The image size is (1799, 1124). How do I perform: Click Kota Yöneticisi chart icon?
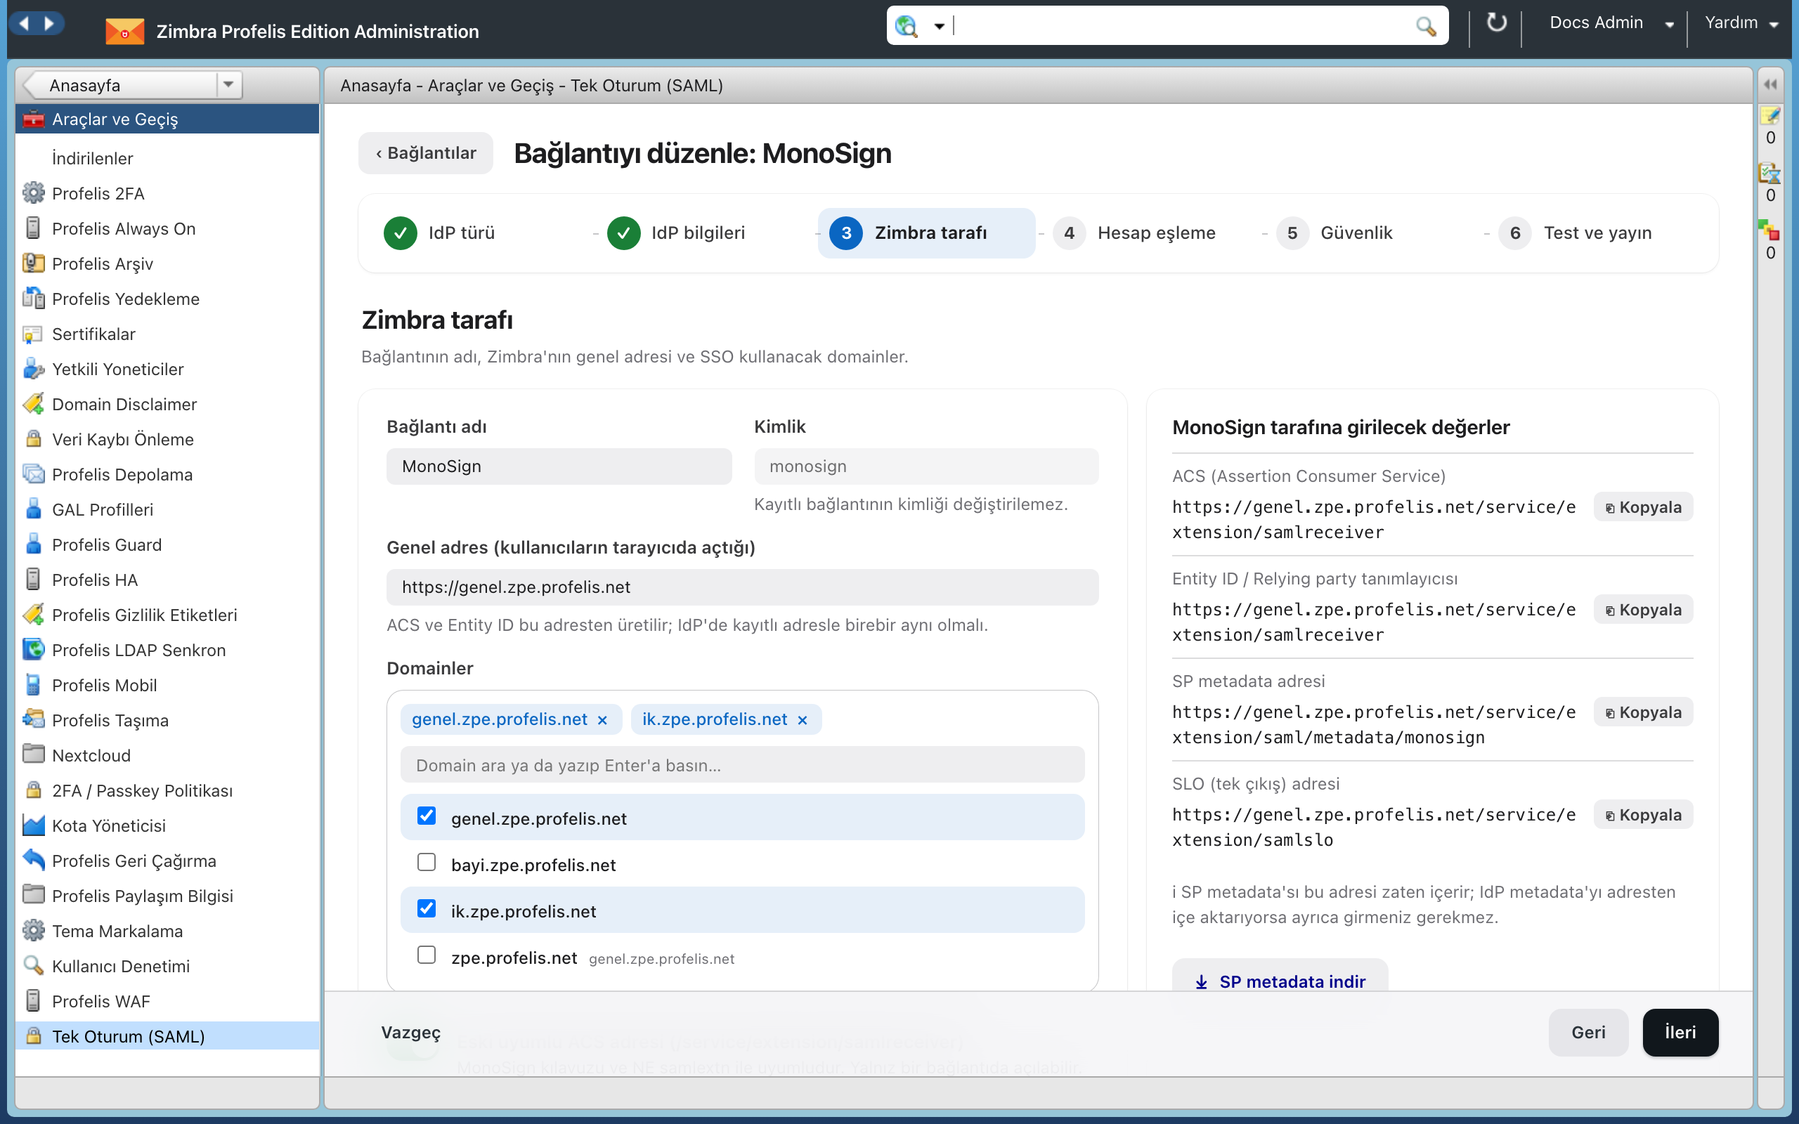33,825
